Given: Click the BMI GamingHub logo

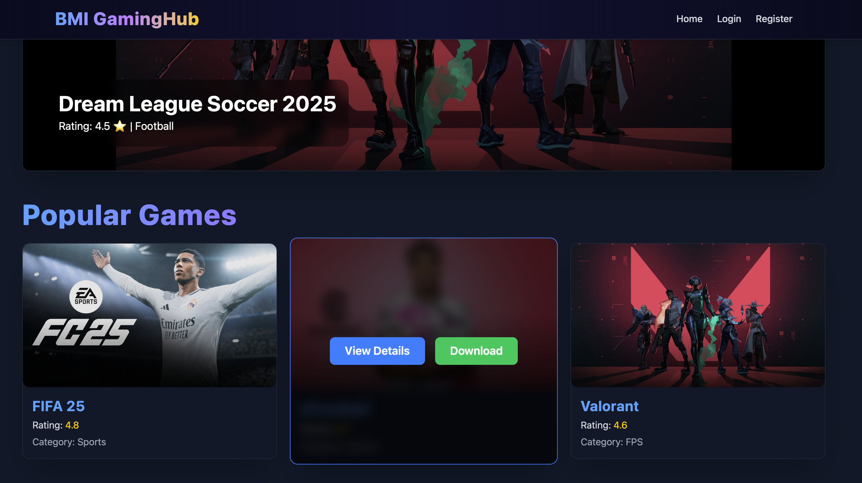Looking at the screenshot, I should click(x=127, y=19).
